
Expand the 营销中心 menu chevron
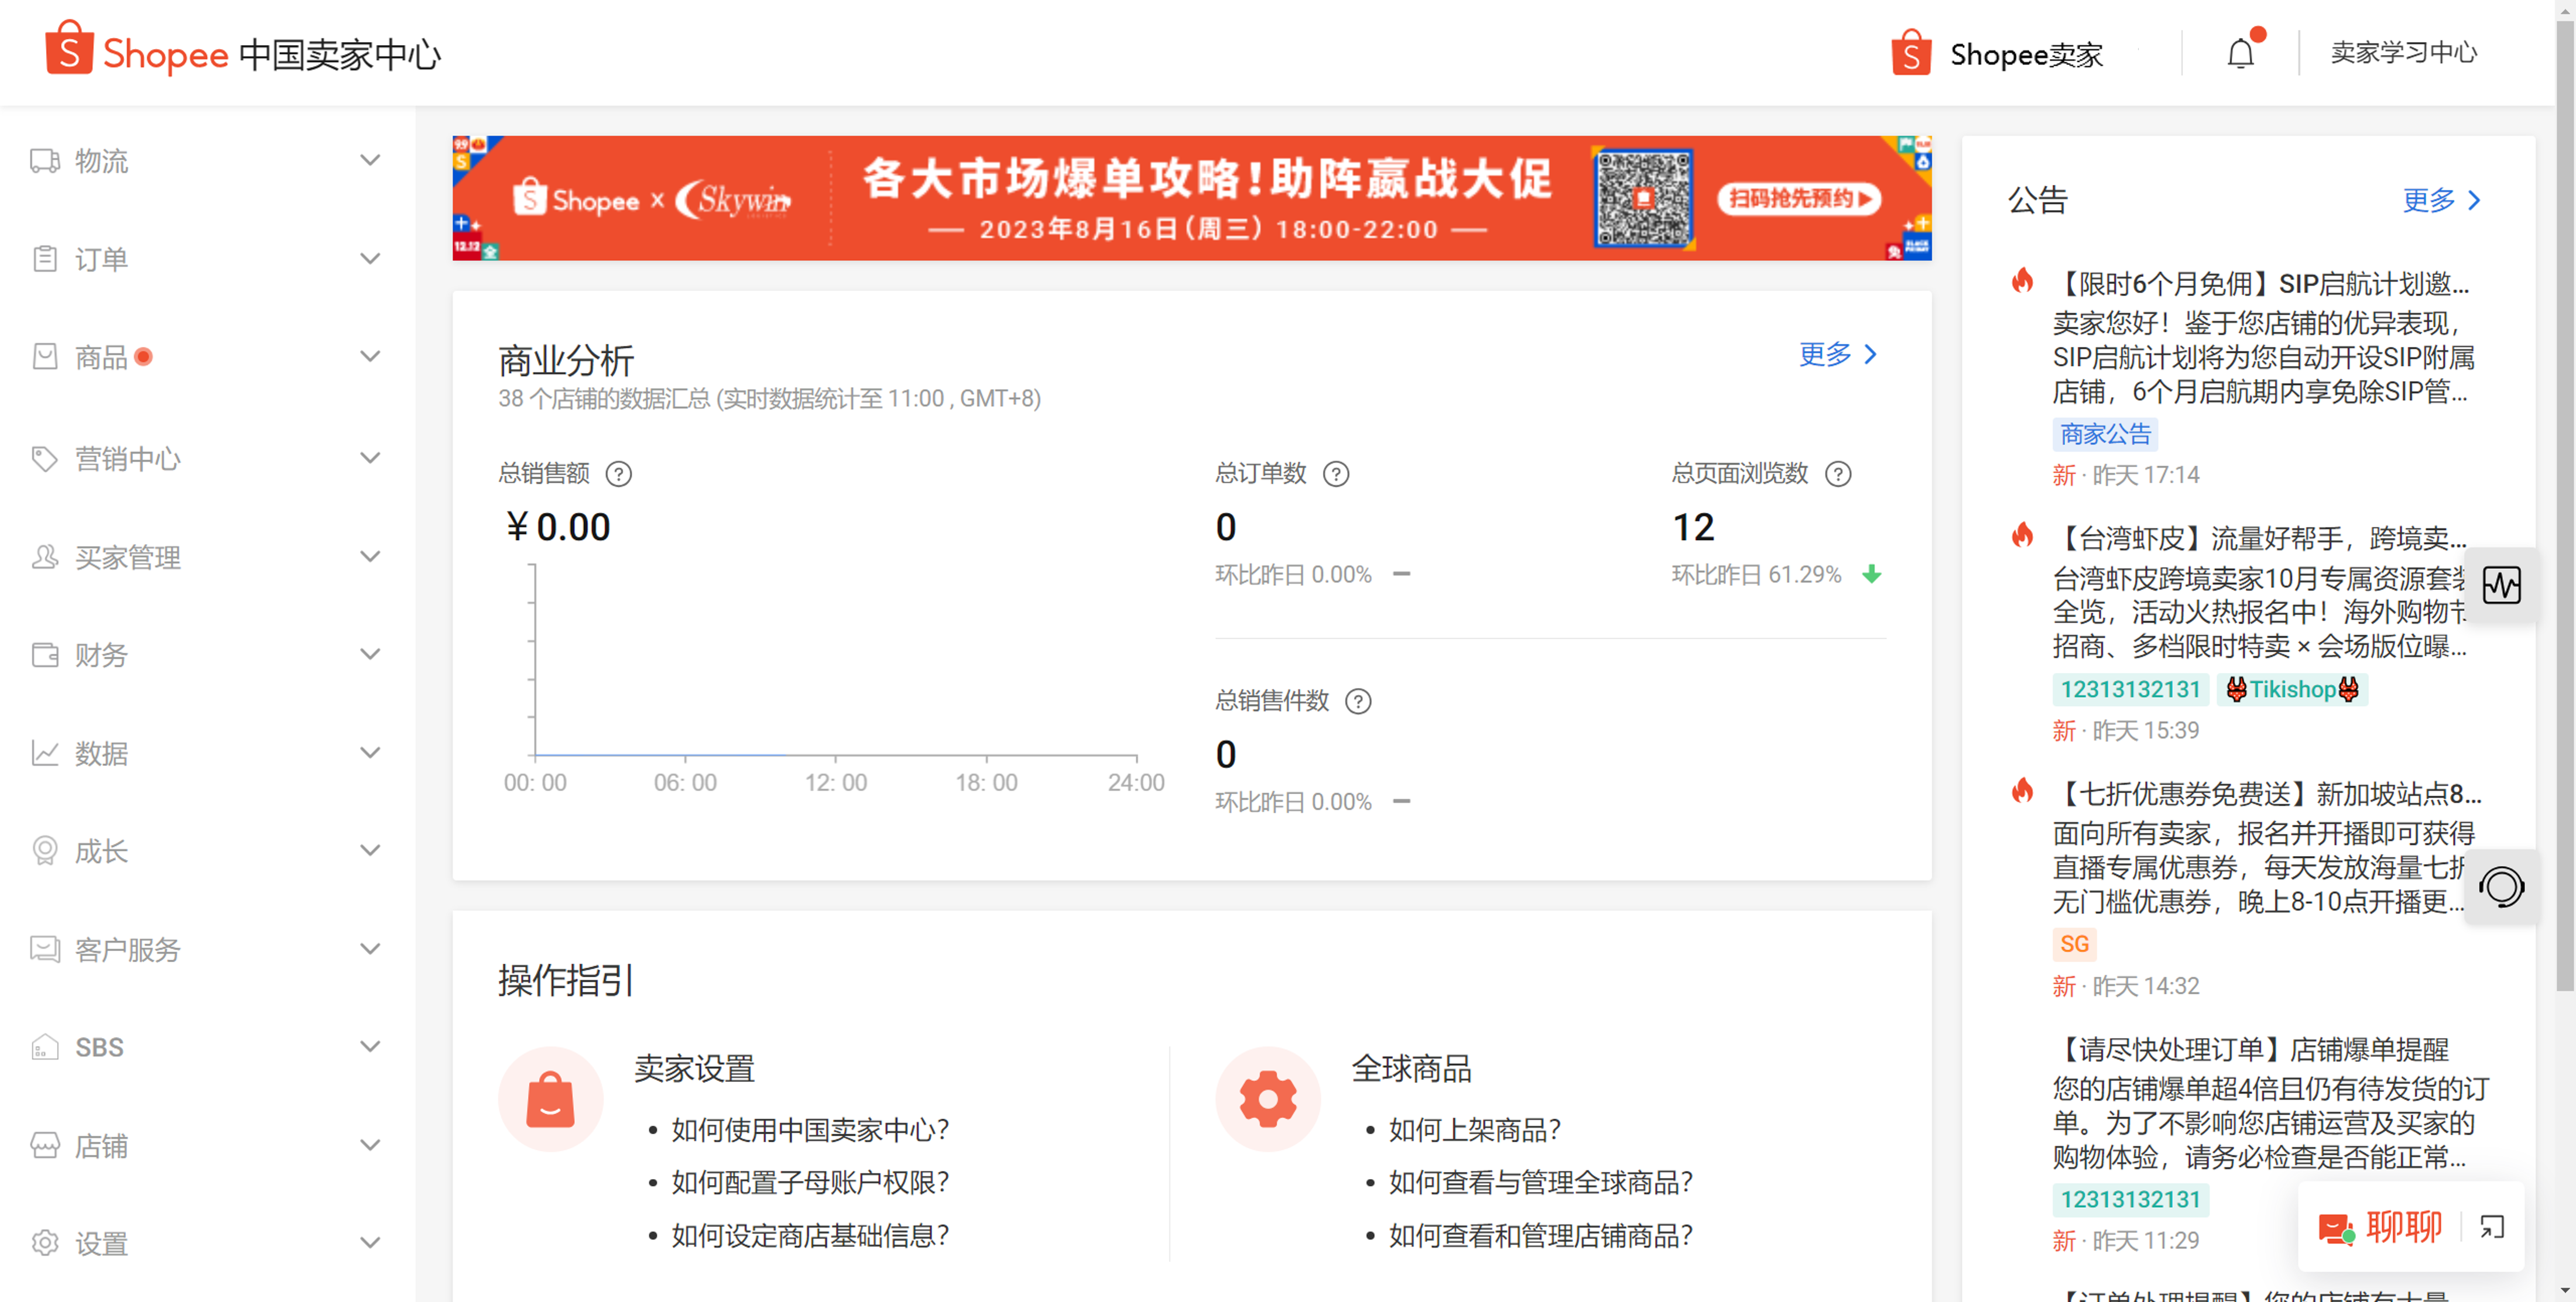370,459
